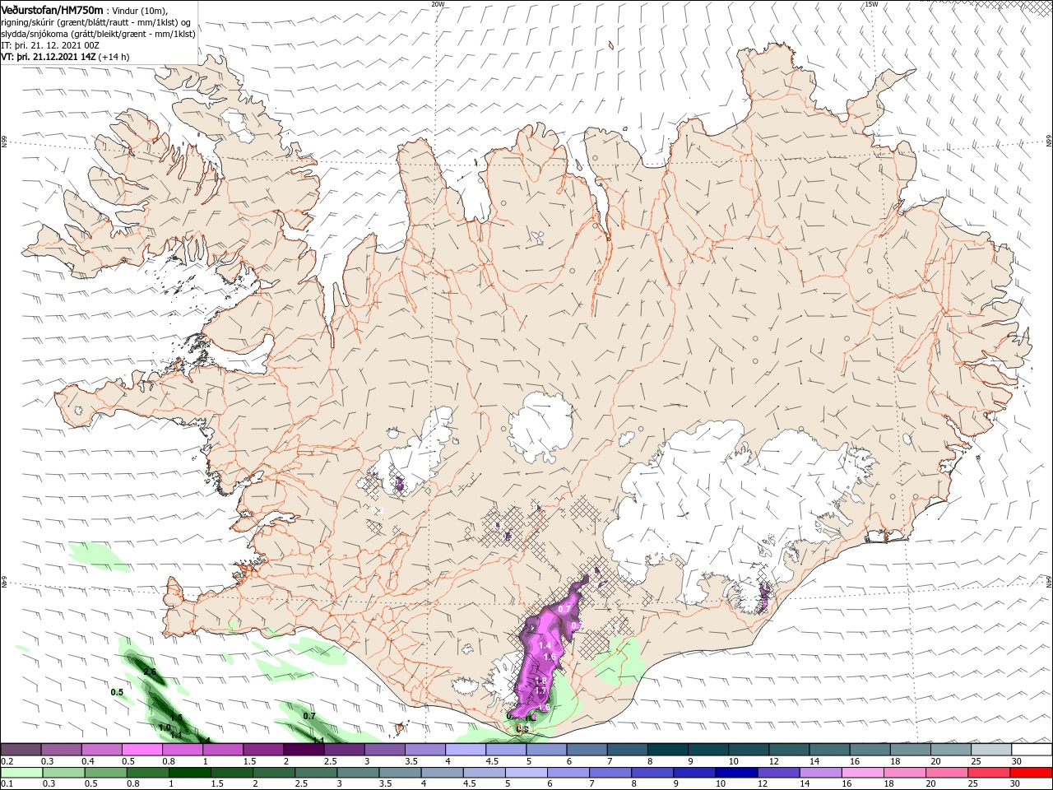This screenshot has width=1053, height=790.
Task: Click the 0.2 label under the snow scale
Action: tap(7, 761)
